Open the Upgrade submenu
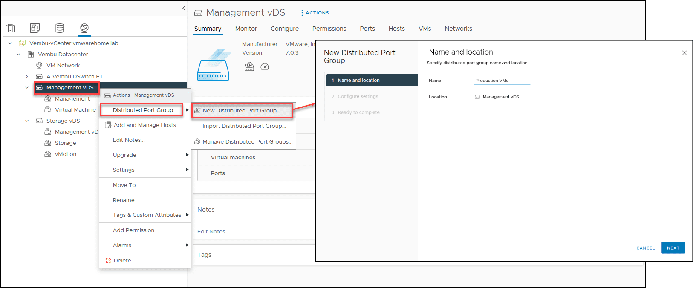The height and width of the screenshot is (288, 693). click(x=145, y=155)
